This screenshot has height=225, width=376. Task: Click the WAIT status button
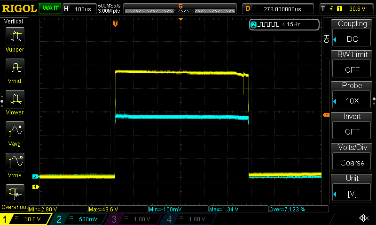coord(50,8)
